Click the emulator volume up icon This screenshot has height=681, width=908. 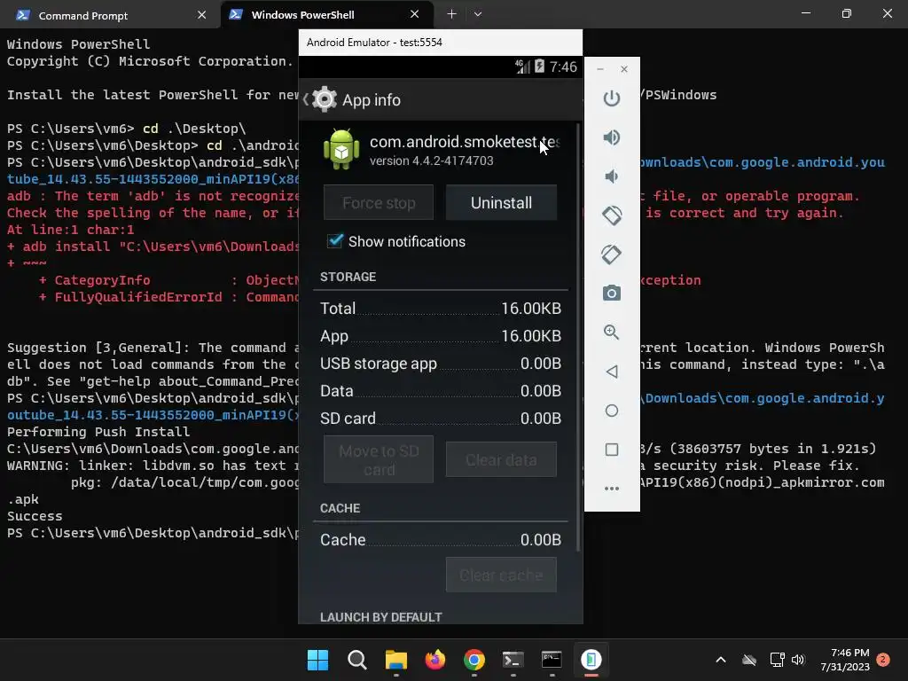click(x=612, y=137)
